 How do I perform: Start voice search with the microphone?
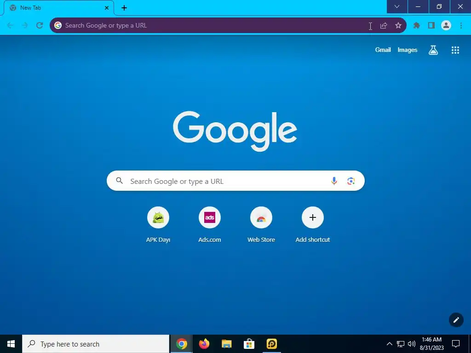click(334, 181)
